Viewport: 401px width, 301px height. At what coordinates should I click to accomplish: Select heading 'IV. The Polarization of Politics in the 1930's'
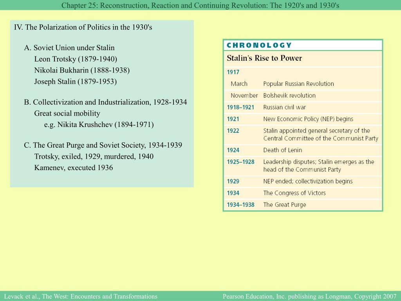coord(83,27)
